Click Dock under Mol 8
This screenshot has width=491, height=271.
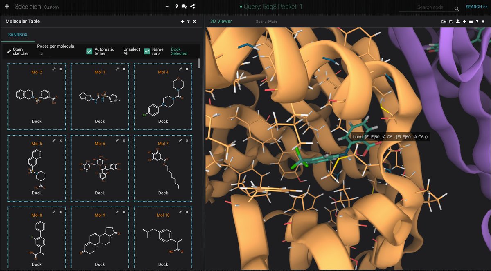pos(37,264)
